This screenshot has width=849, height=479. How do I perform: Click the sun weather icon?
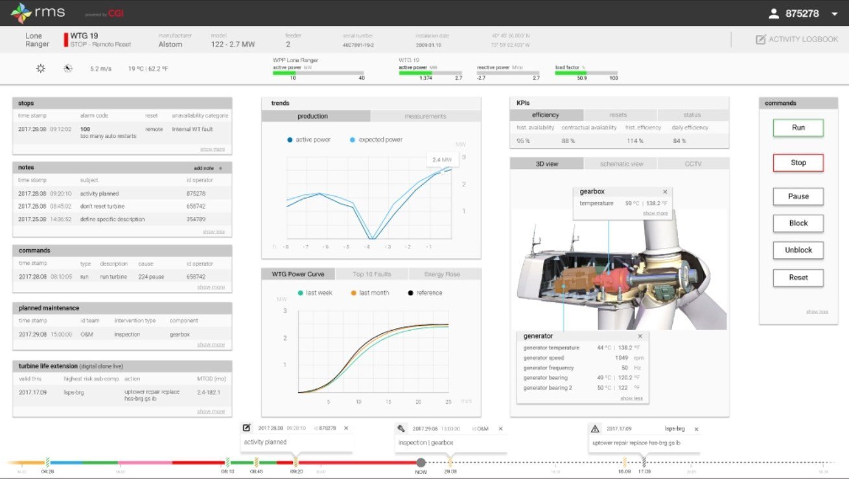(41, 68)
